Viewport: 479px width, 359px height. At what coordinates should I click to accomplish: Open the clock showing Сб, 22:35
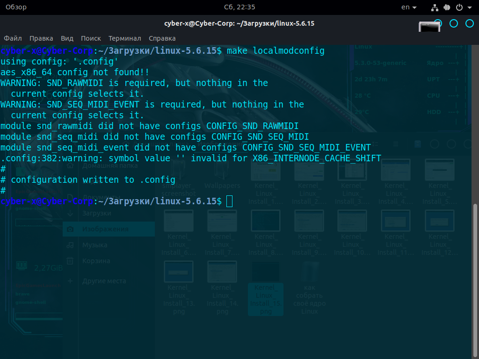click(x=239, y=7)
